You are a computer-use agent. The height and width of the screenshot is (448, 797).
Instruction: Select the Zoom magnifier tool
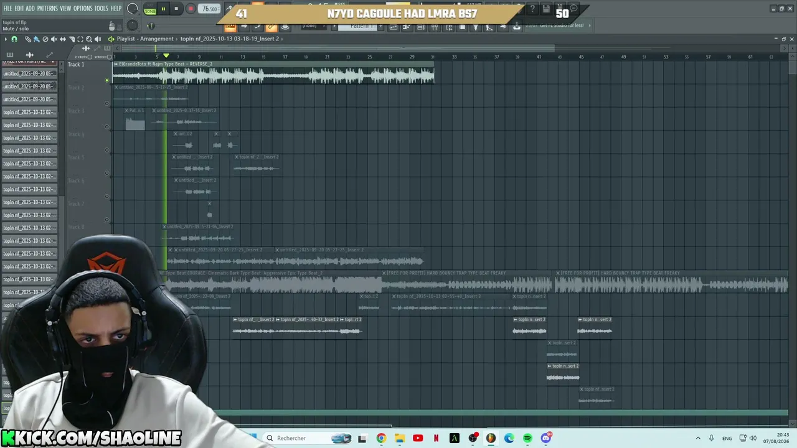pyautogui.click(x=88, y=39)
